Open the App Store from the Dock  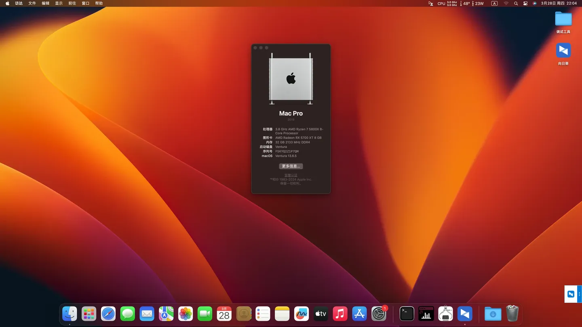359,314
